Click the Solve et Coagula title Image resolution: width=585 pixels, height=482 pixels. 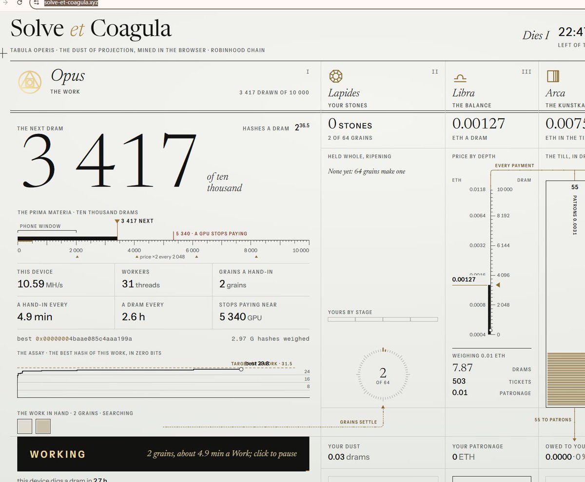(x=91, y=28)
